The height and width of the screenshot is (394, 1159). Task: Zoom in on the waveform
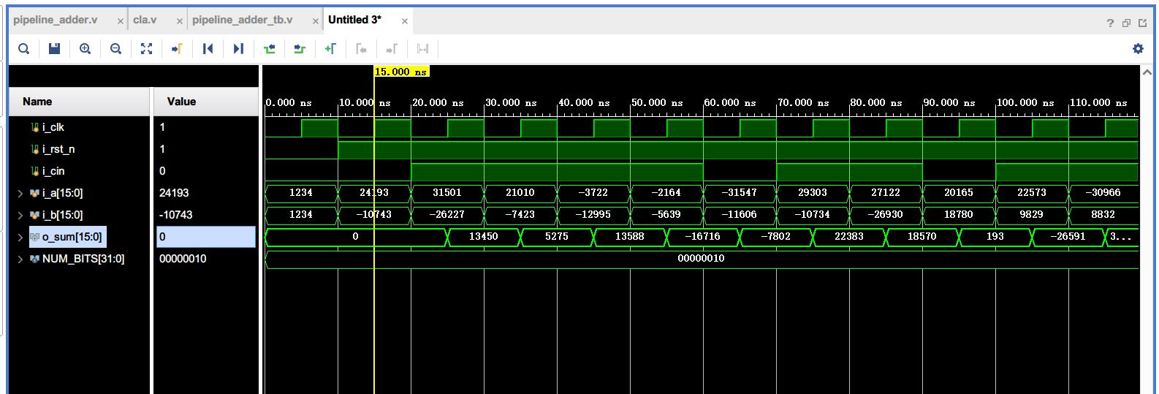85,49
